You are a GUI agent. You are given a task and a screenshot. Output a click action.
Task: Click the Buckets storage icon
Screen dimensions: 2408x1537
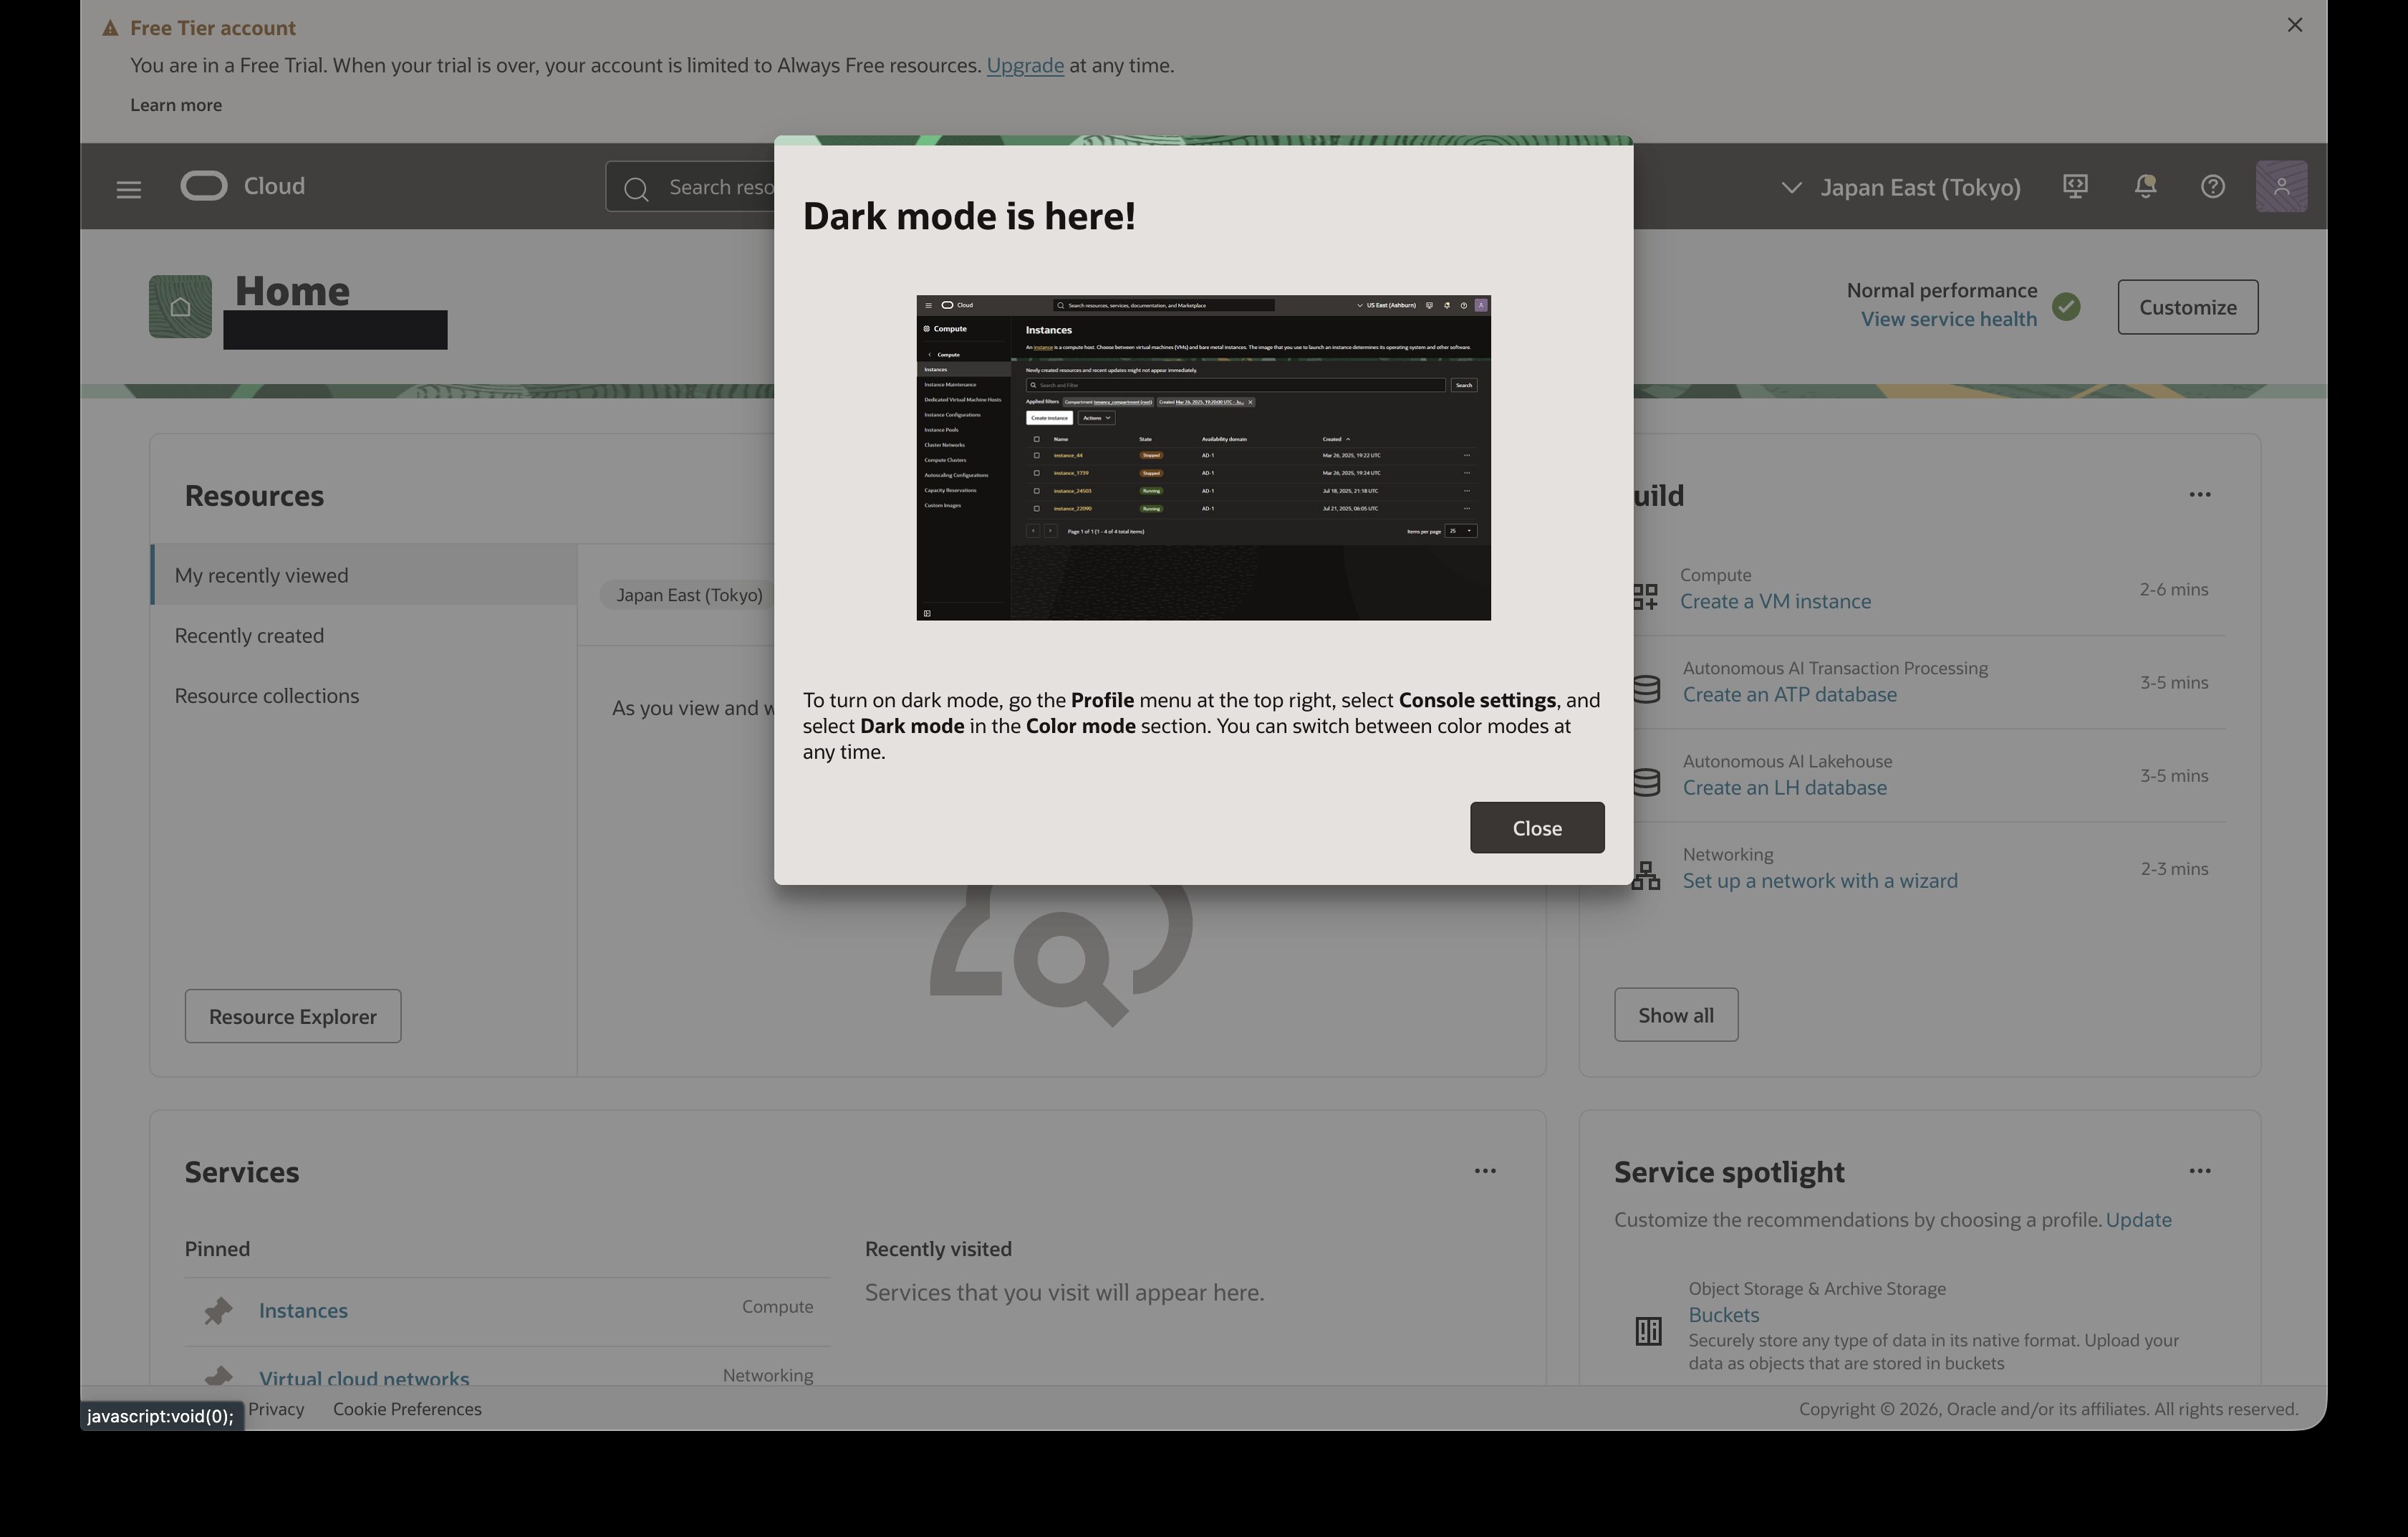pos(1649,1331)
